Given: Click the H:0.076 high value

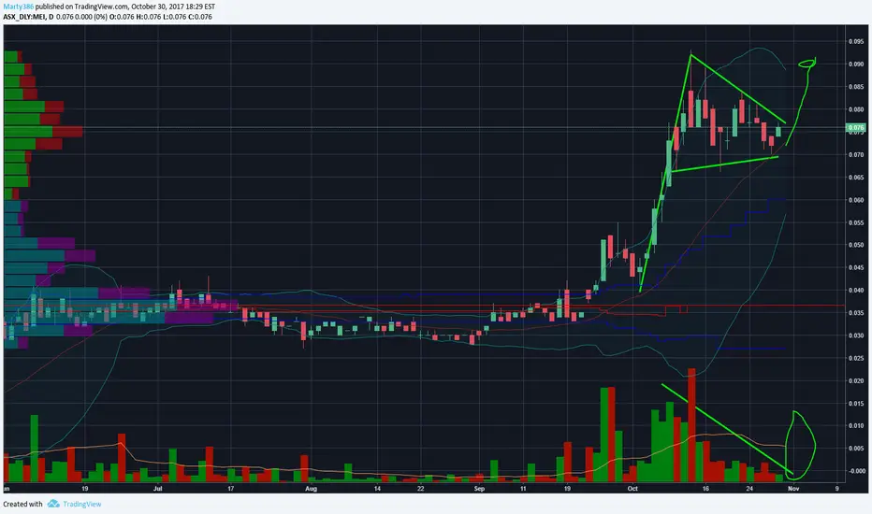Looking at the screenshot, I should (x=148, y=17).
